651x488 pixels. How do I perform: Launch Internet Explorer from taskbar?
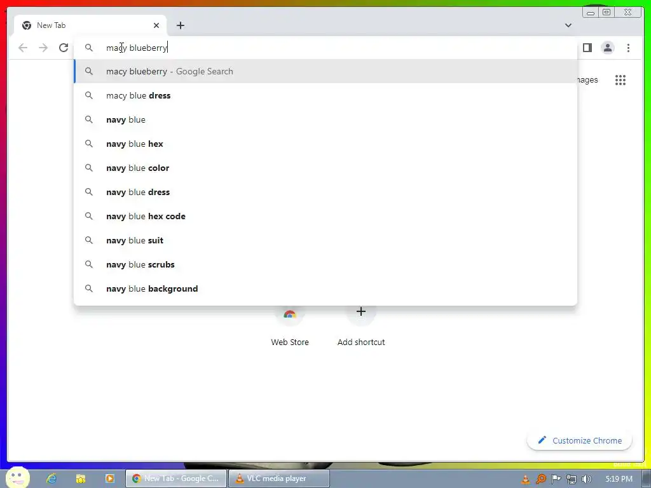click(51, 478)
